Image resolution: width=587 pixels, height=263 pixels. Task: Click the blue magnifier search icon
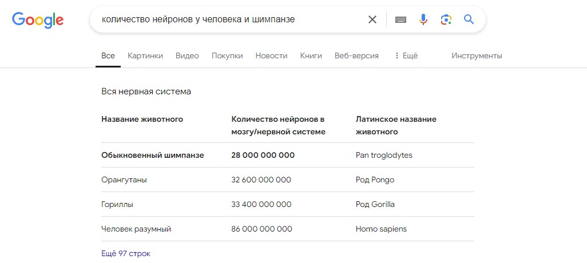pos(469,19)
